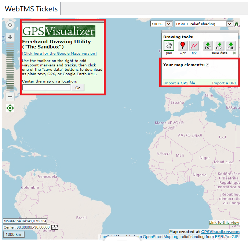Open the OSM + relief shading background dropdown

tap(204, 24)
